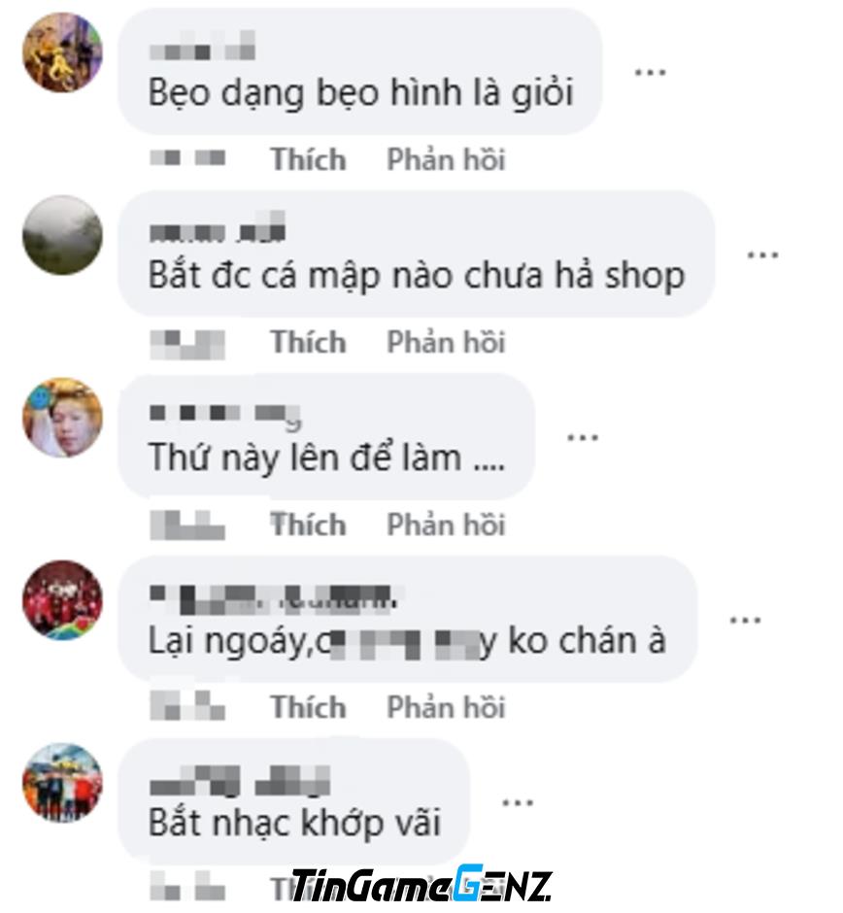Screen dimensions: 843x913
Task: Like the 'Thứ này lên để làm' comment
Action: [x=308, y=524]
